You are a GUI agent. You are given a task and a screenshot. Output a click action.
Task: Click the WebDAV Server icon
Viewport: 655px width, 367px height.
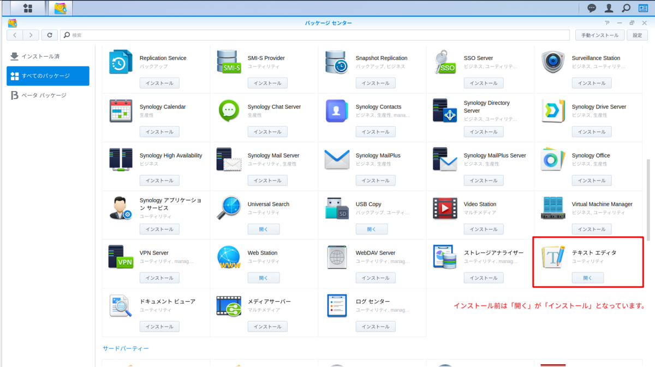point(337,257)
